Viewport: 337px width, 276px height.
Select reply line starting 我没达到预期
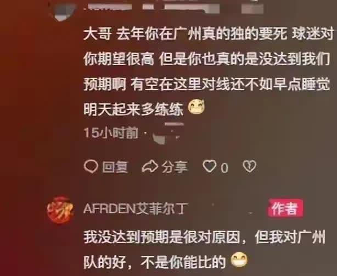[204, 237]
